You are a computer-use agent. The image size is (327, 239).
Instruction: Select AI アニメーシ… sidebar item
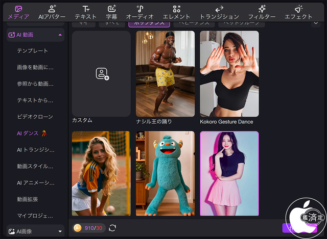coord(35,182)
